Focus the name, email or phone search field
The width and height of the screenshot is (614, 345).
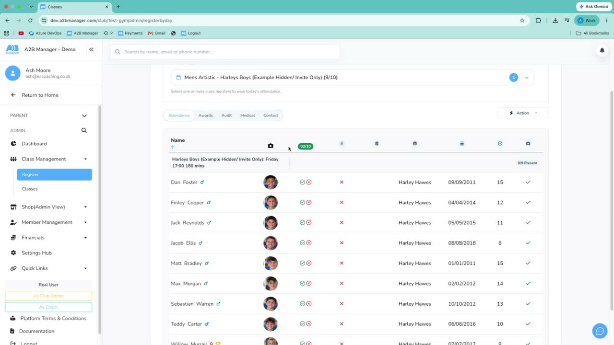tap(225, 52)
